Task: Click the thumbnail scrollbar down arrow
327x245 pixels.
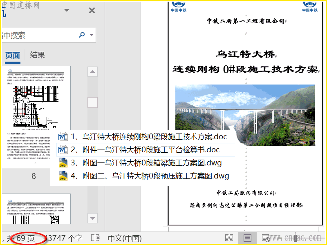Action: pos(93,218)
